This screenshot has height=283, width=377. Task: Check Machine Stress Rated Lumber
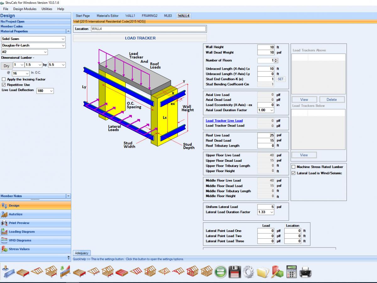(294, 167)
